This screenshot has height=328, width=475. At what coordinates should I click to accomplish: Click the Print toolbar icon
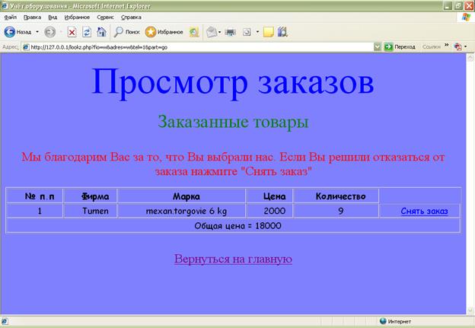[x=232, y=32]
